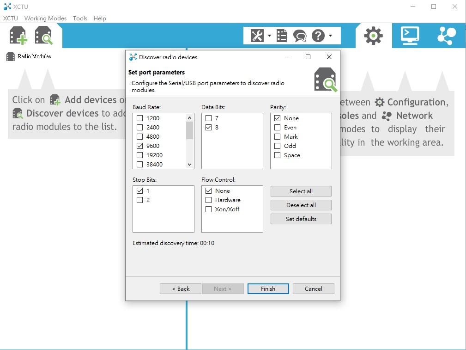Open the Working Modes menu
Viewport: 466px width, 350px height.
tap(45, 18)
